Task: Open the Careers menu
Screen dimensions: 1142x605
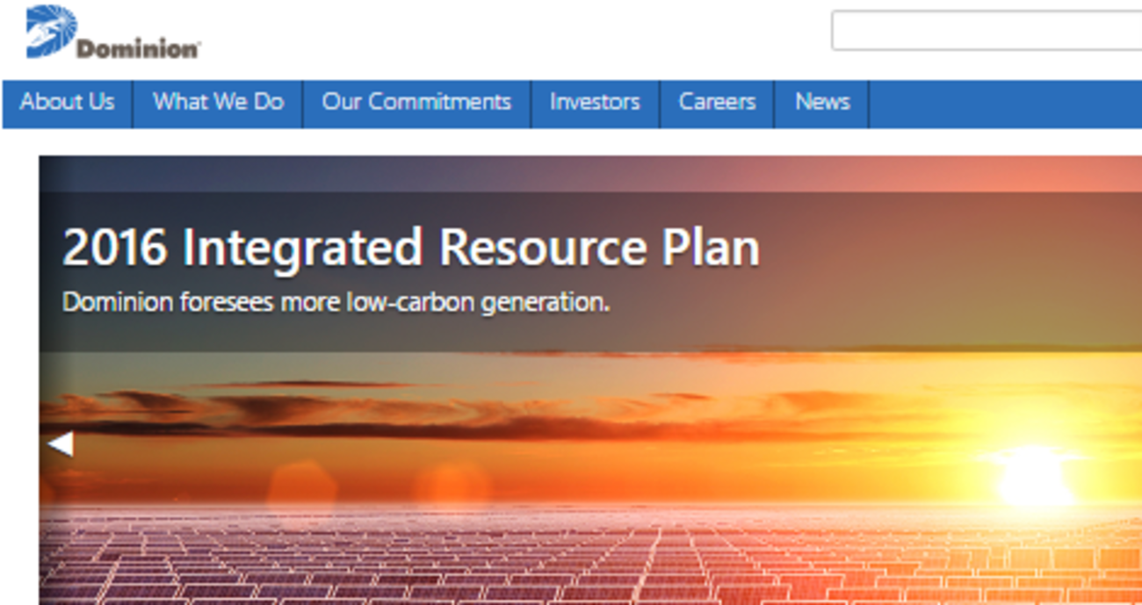Action: click(x=717, y=103)
